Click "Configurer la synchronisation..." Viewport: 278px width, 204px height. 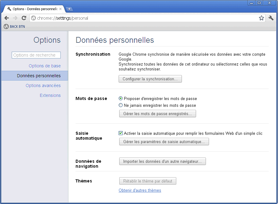(x=150, y=79)
